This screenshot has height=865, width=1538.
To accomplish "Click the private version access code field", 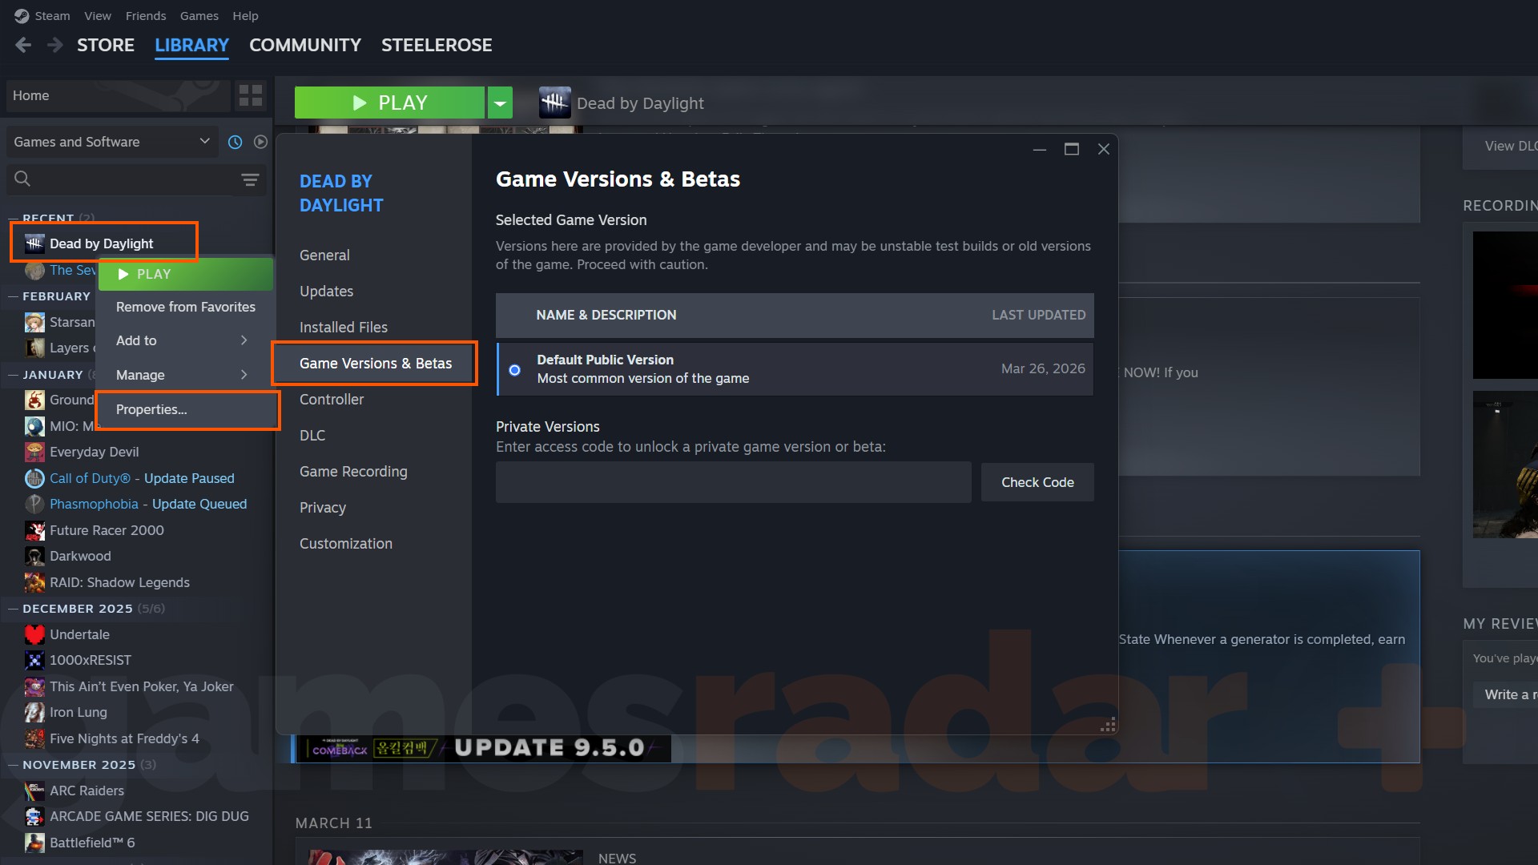I will pyautogui.click(x=733, y=482).
